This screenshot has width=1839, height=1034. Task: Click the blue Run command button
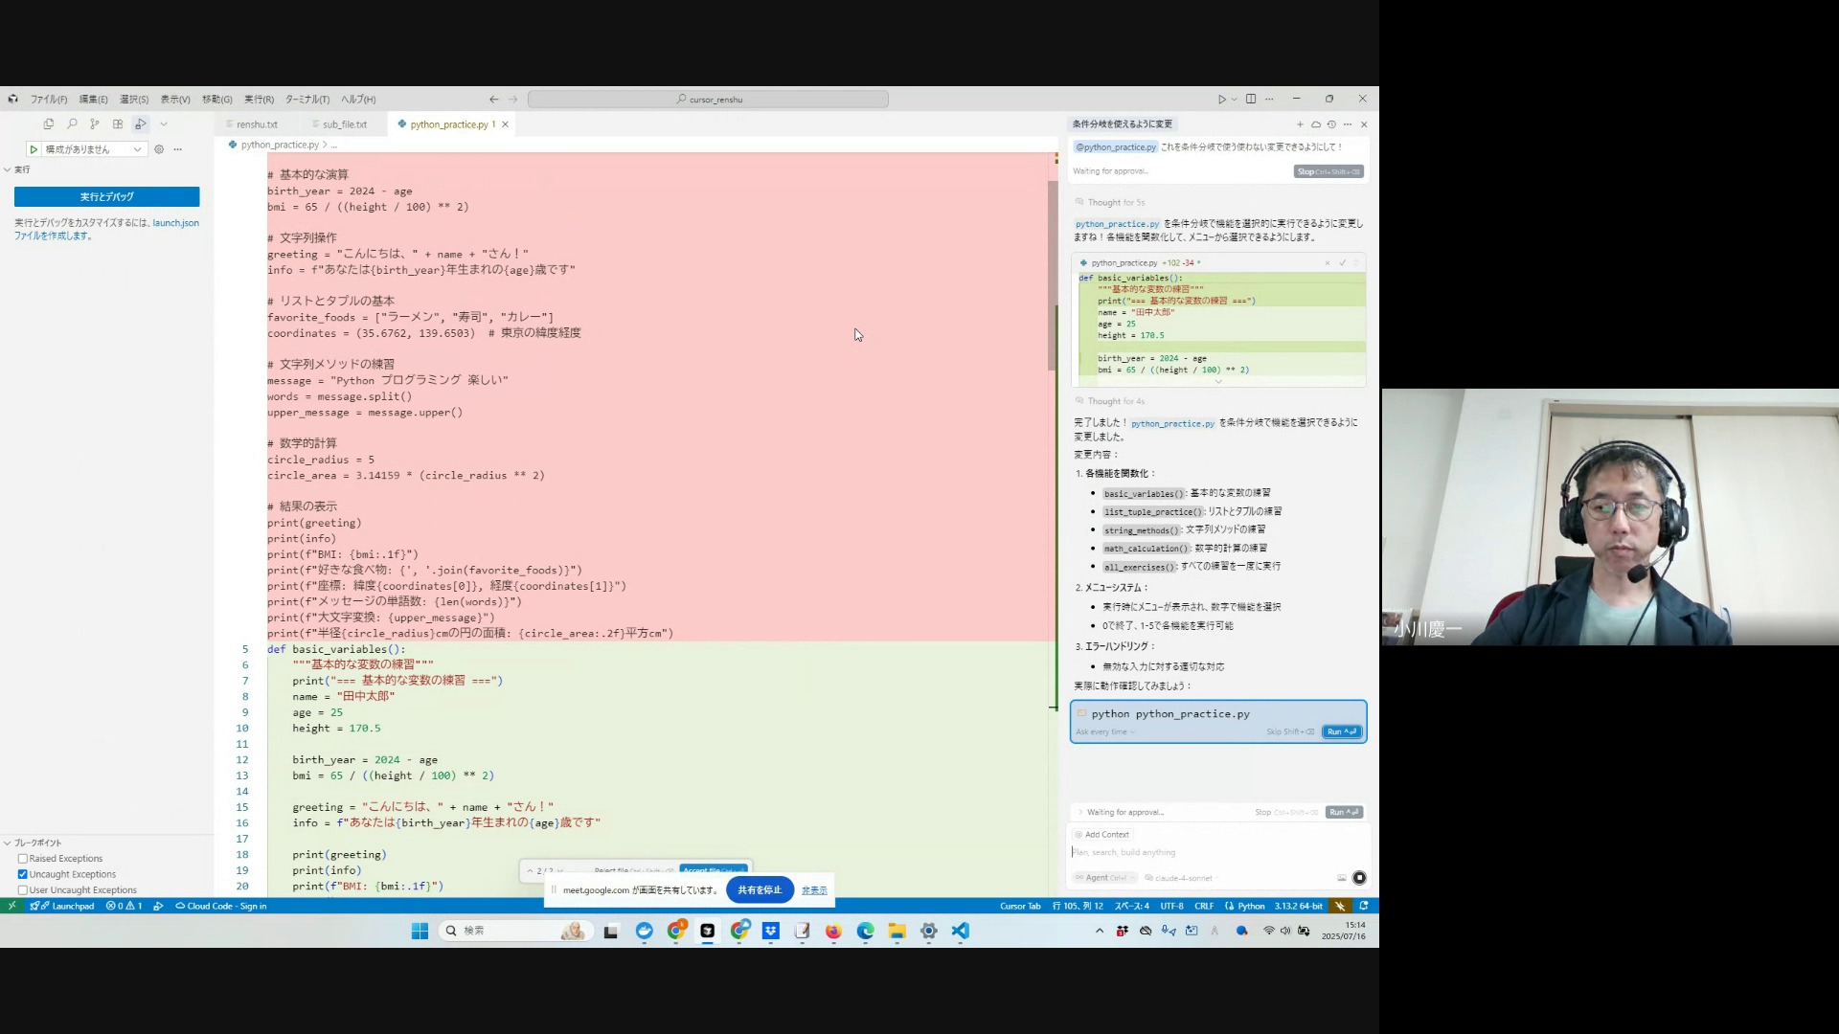tap(1341, 732)
